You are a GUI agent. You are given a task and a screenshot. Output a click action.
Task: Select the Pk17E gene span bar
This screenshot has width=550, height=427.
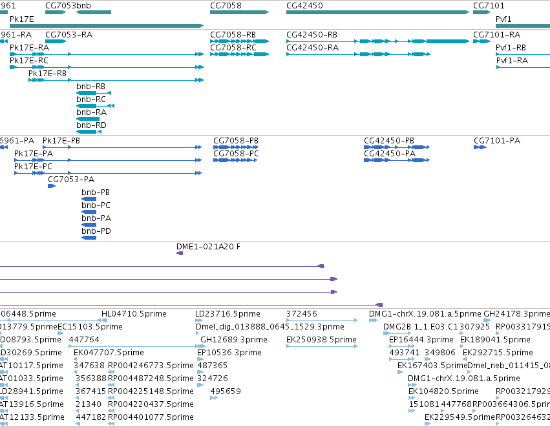(x=107, y=26)
